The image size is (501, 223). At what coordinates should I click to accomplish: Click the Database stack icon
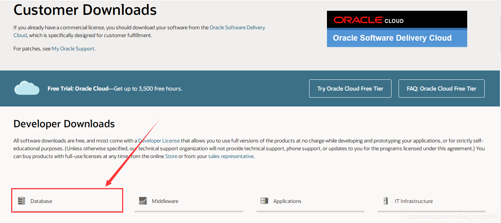[22, 201]
